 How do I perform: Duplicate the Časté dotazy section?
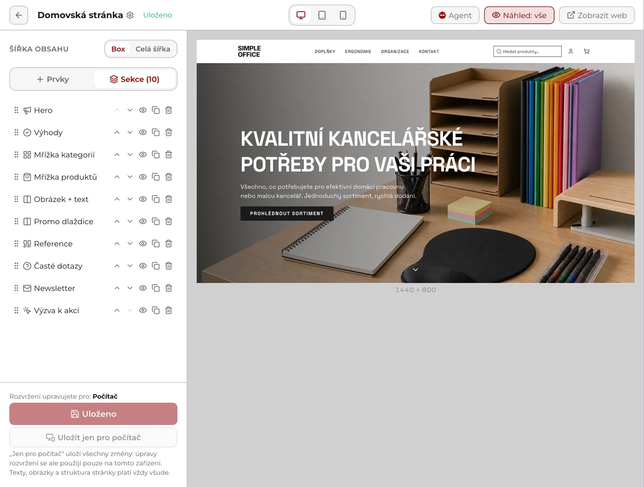(156, 266)
